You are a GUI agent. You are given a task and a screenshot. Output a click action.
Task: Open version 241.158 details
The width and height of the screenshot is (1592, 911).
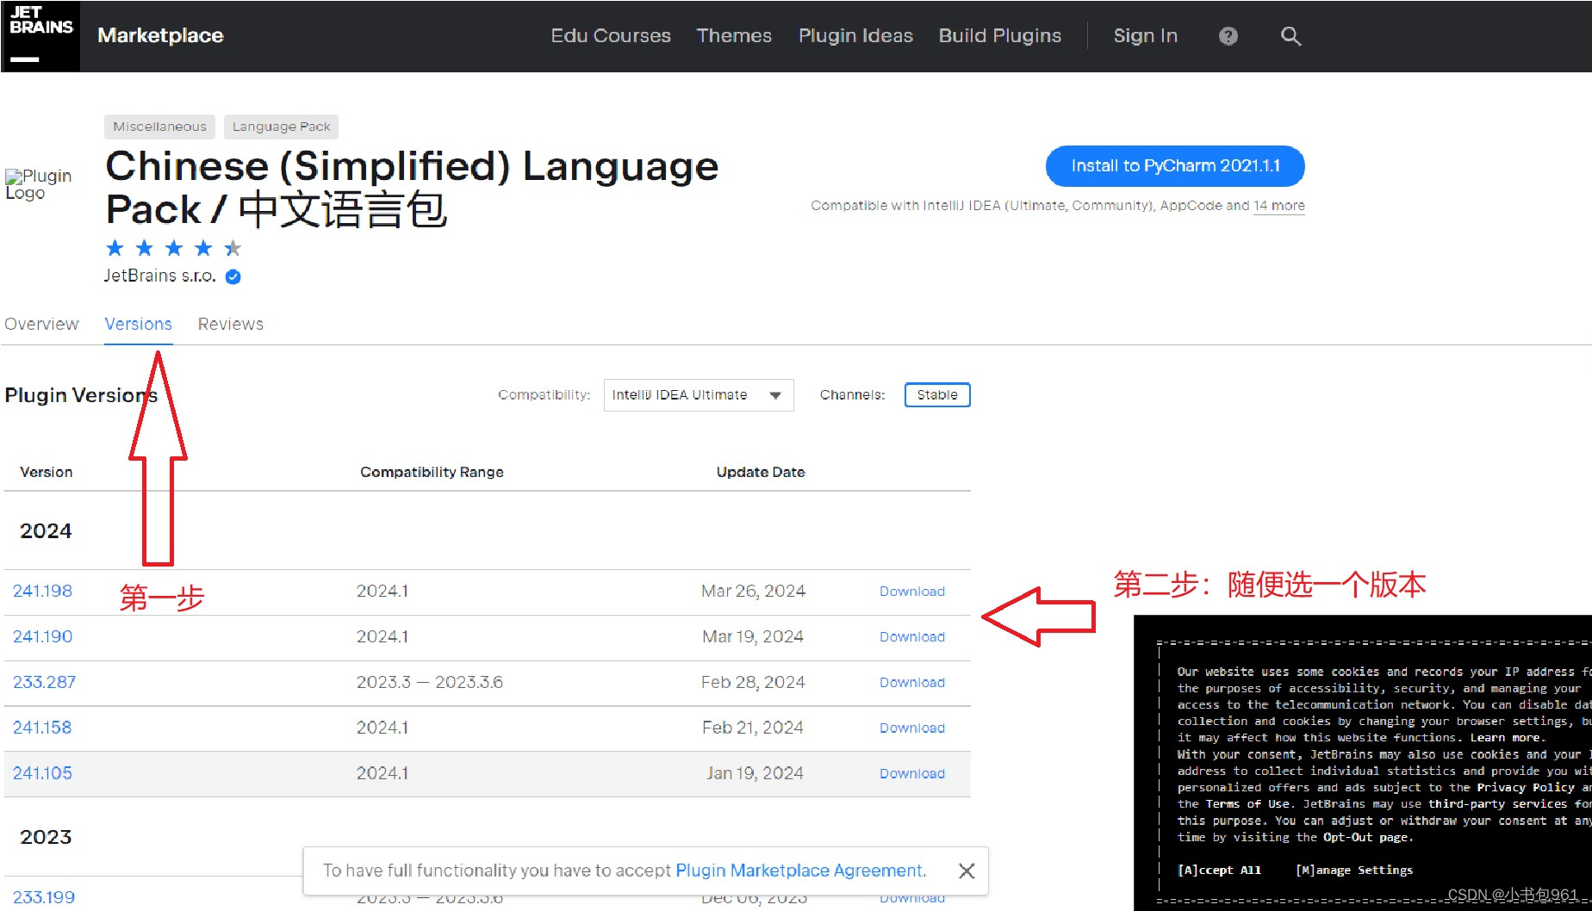click(x=42, y=728)
